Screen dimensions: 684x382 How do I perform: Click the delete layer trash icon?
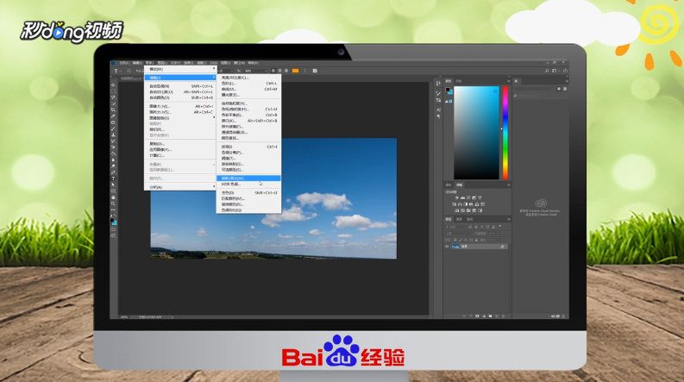point(504,316)
